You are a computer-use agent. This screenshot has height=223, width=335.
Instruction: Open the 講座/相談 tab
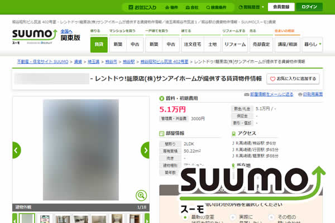(288, 45)
